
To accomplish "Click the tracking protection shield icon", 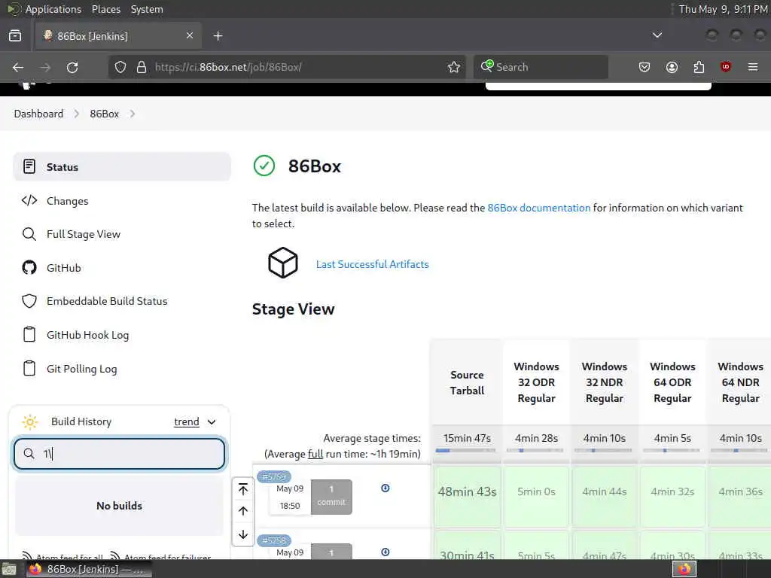I will tap(120, 67).
